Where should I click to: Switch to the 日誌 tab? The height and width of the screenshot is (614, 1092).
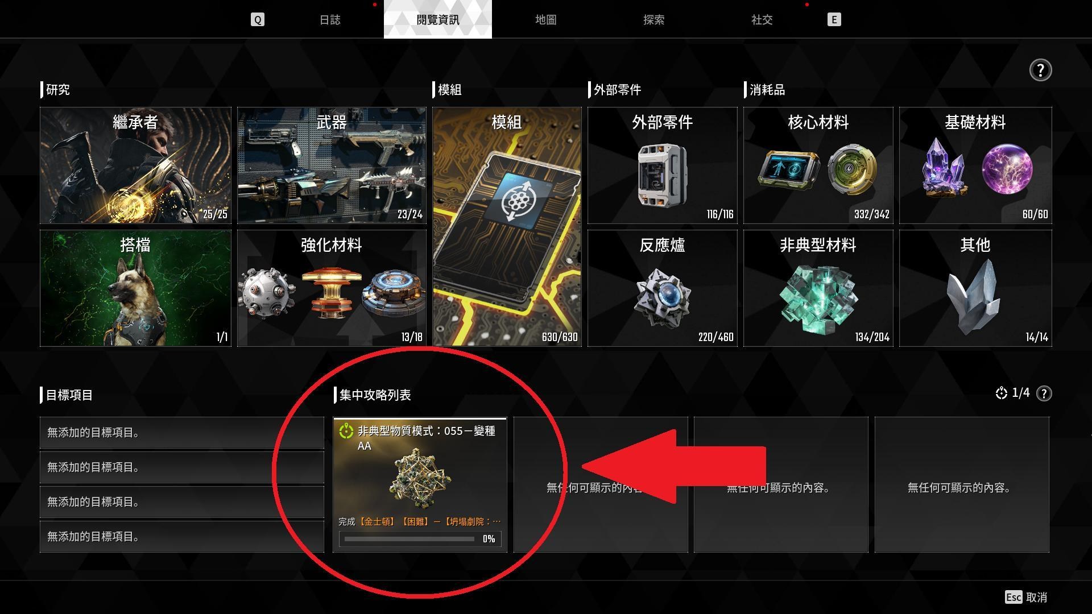pyautogui.click(x=330, y=20)
